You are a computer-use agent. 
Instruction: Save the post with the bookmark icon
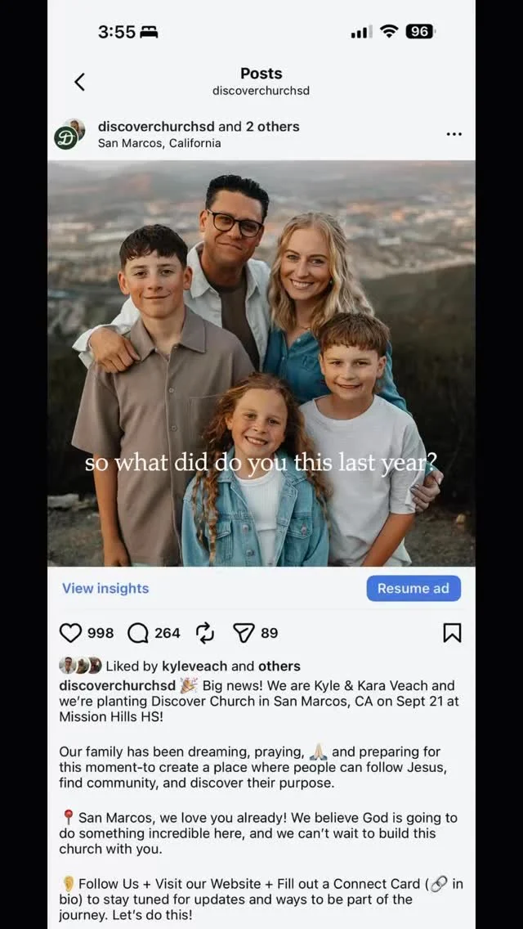point(452,633)
